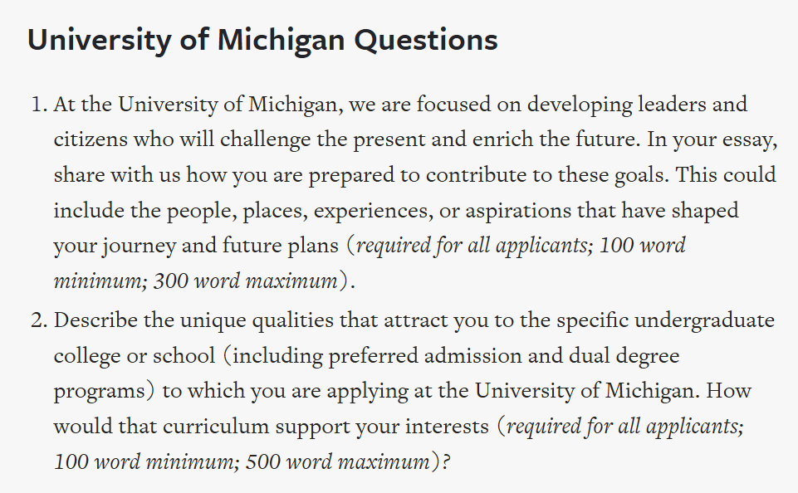798x493 pixels.
Task: Click the 'University of Michigan Questions' heading
Action: [x=262, y=41]
